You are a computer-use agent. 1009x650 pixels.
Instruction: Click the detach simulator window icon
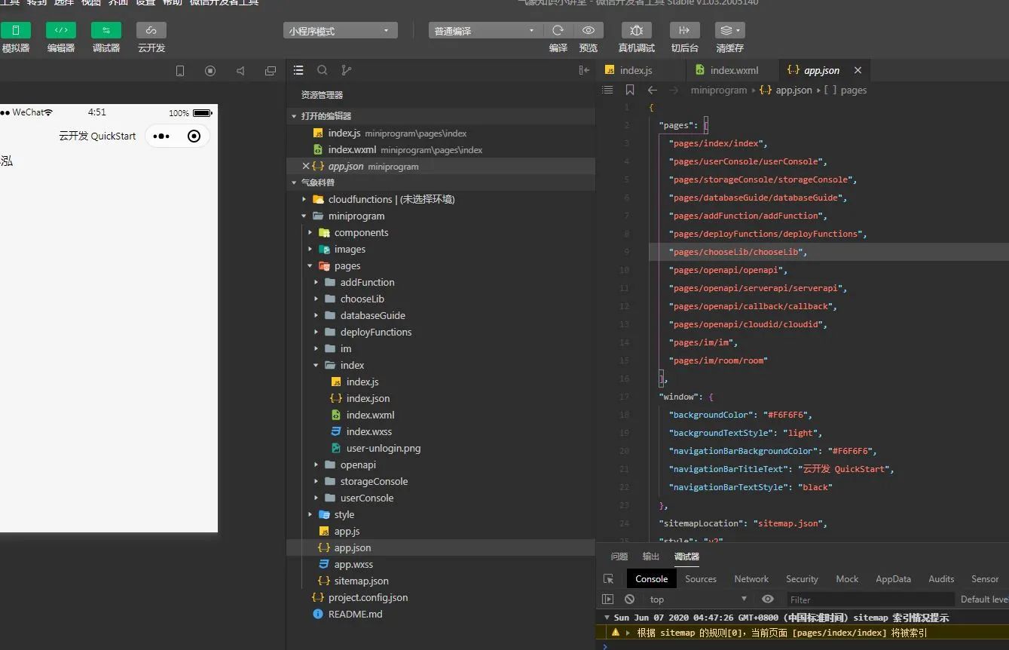pyautogui.click(x=271, y=71)
